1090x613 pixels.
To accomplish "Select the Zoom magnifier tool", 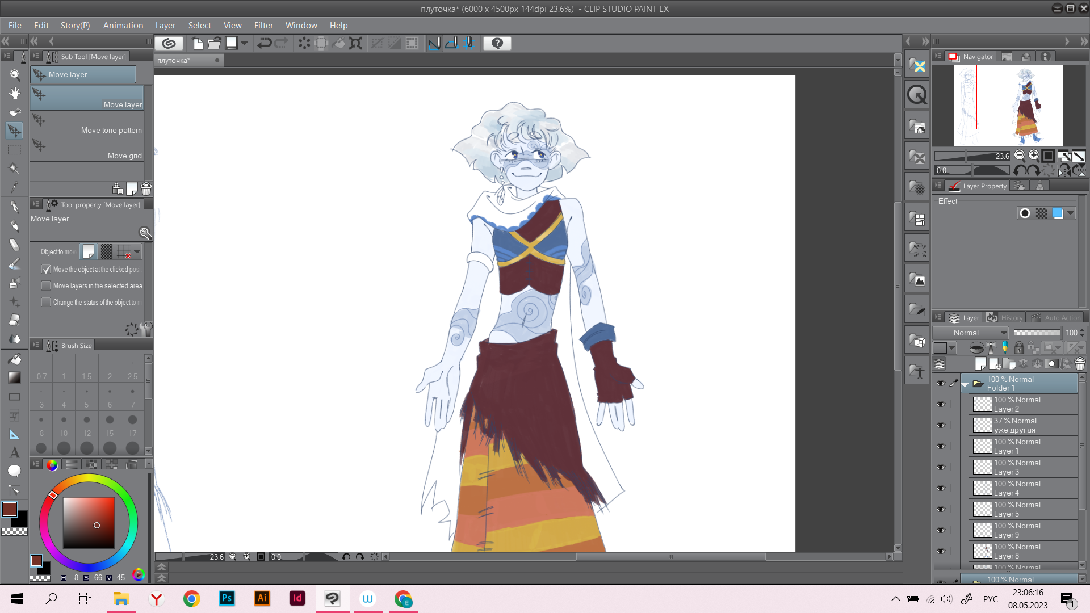I will [15, 74].
